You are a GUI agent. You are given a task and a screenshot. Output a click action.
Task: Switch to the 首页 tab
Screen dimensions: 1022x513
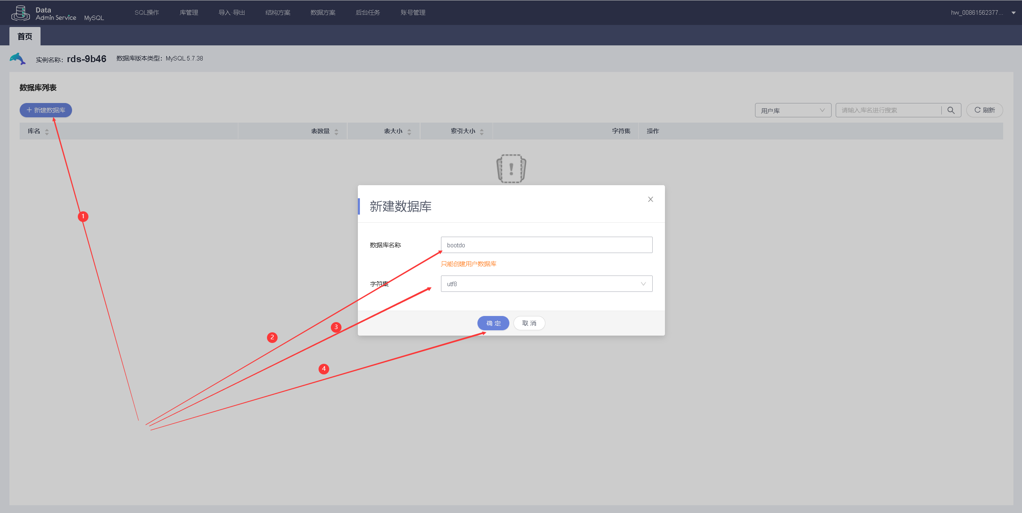click(x=25, y=36)
